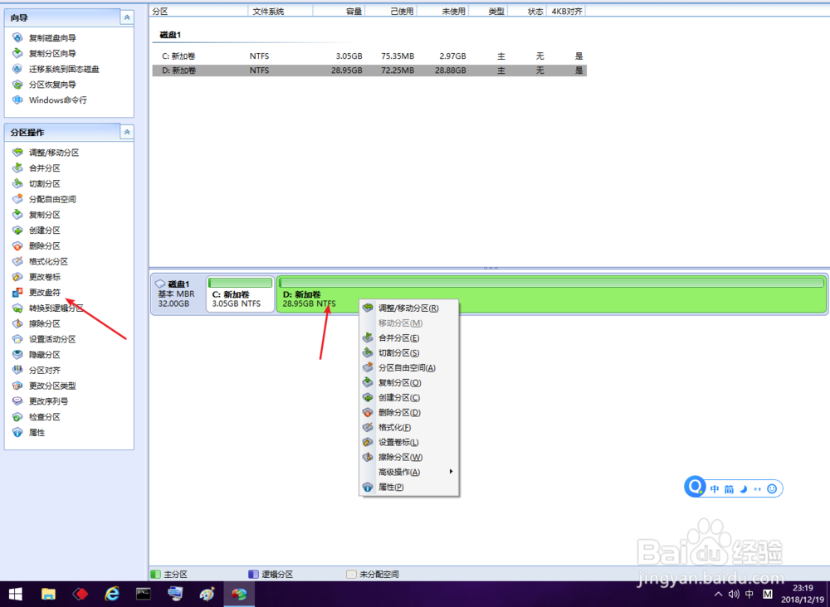Viewport: 830px width, 607px height.
Task: Click the 合并分区 sidebar icon
Action: [17, 168]
